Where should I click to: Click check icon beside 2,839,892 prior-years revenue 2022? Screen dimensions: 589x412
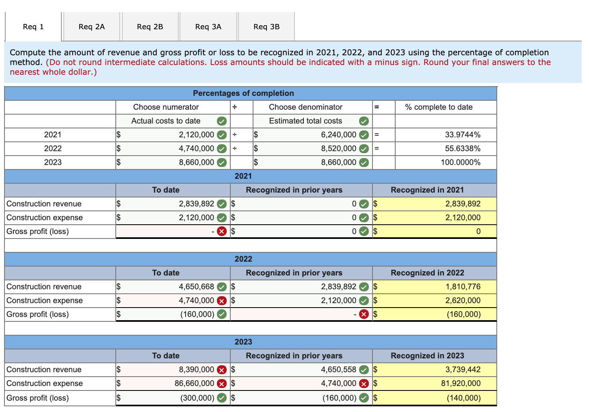tap(364, 287)
